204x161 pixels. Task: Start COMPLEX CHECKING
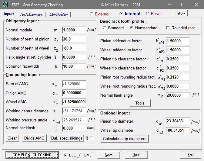[32, 155]
